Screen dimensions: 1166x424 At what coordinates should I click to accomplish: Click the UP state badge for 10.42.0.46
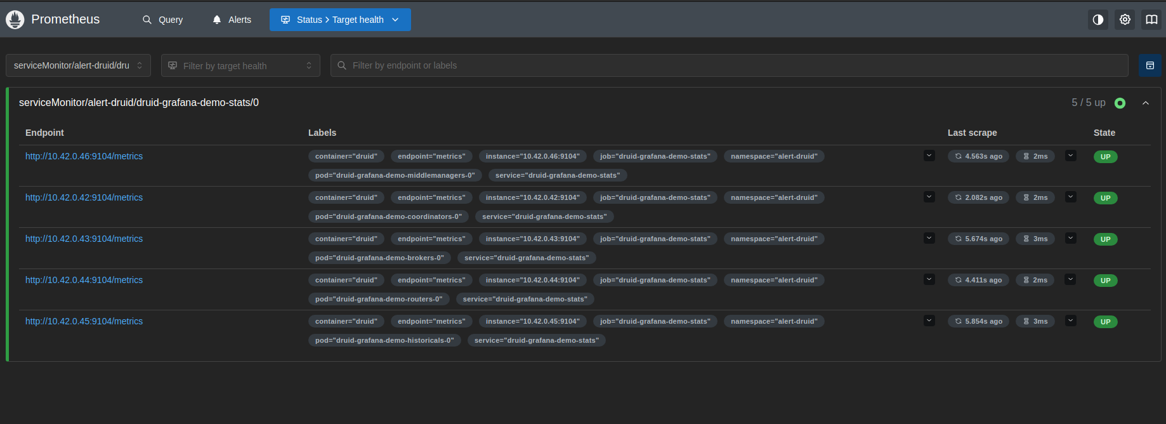pyautogui.click(x=1106, y=157)
